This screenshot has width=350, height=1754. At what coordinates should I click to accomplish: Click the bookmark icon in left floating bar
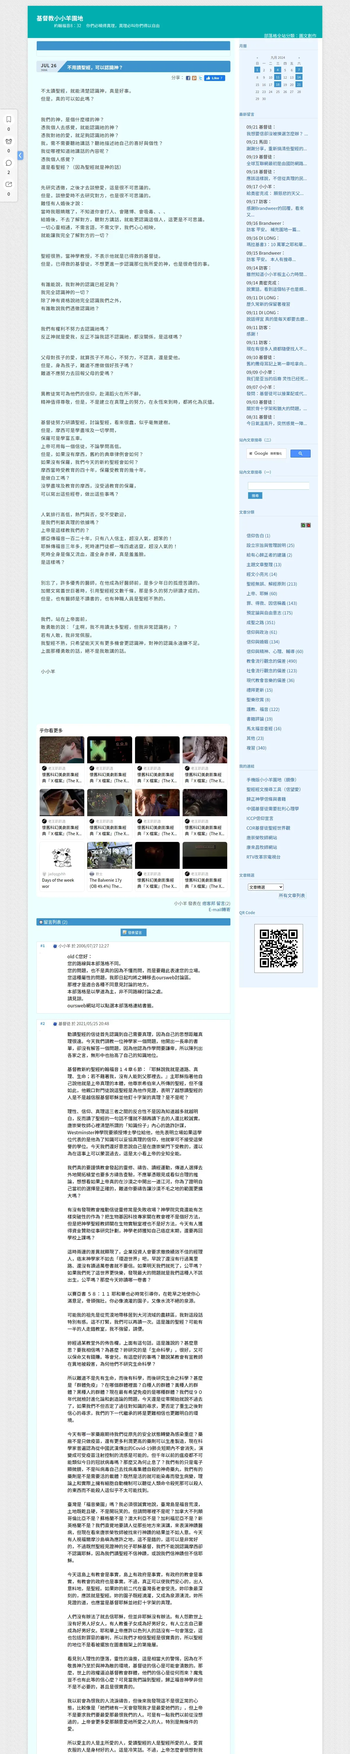[9, 119]
